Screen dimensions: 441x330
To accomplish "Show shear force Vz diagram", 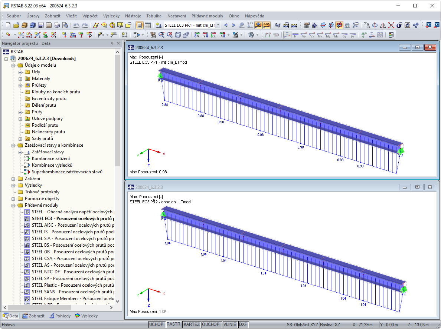I will 311,35.
